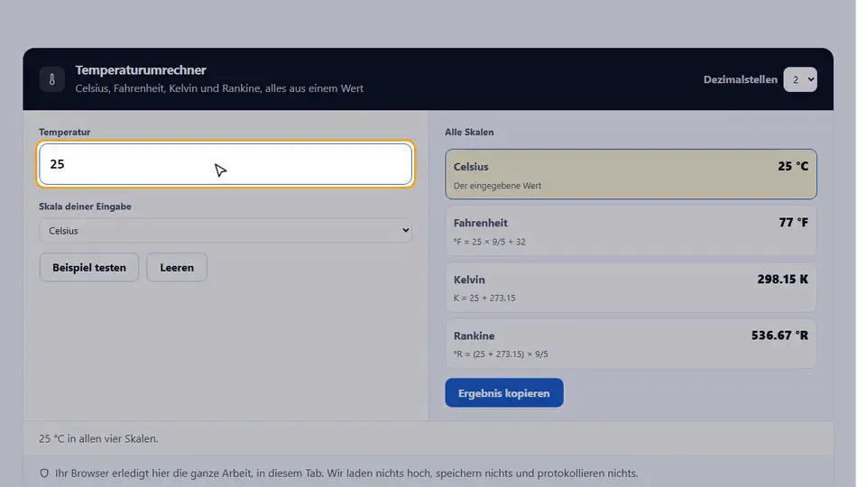Viewport: 866px width, 487px height.
Task: Click the formula text K = 25 + 273.15
Action: point(484,299)
